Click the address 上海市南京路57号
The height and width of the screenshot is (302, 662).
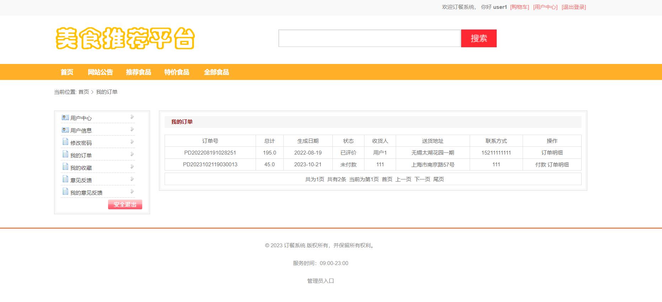click(x=433, y=165)
